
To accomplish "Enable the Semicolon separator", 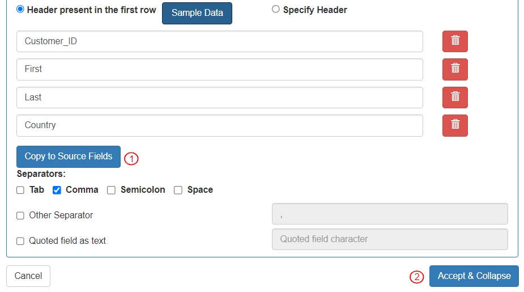I will (112, 190).
